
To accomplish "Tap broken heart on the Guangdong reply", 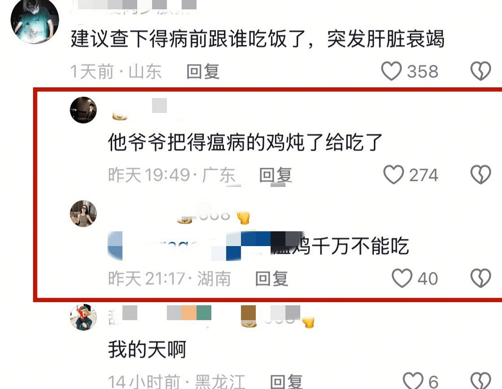I will pos(481,175).
